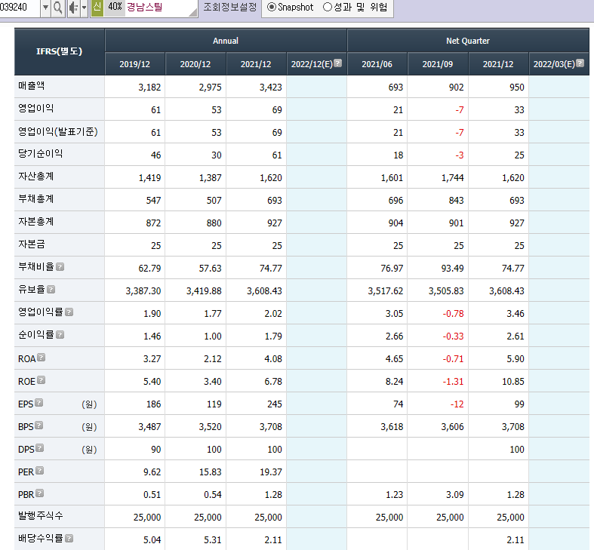This screenshot has height=550, width=594.
Task: Click the 자산총계 row label
Action: click(x=36, y=177)
